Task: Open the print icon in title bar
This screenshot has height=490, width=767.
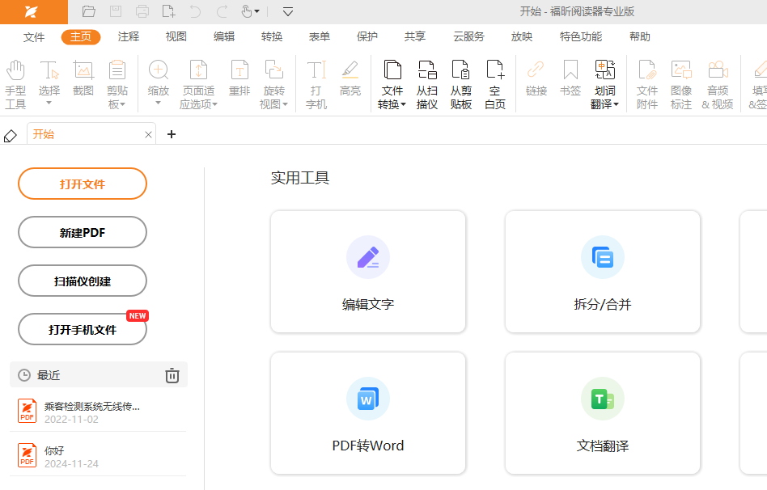Action: coord(142,11)
